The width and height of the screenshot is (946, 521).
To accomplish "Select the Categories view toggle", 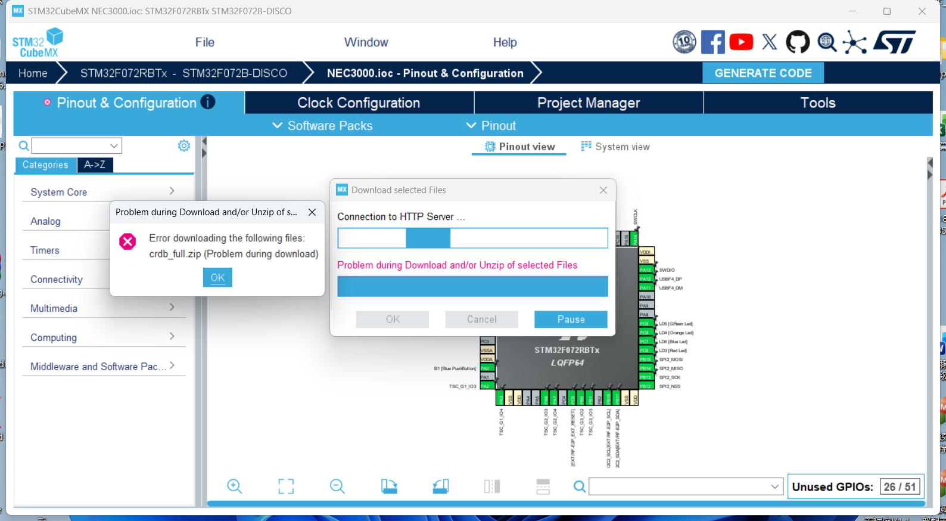I will coord(45,165).
